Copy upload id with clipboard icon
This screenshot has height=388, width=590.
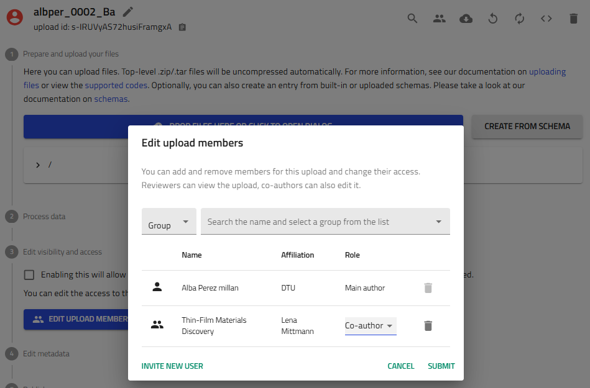(x=182, y=27)
